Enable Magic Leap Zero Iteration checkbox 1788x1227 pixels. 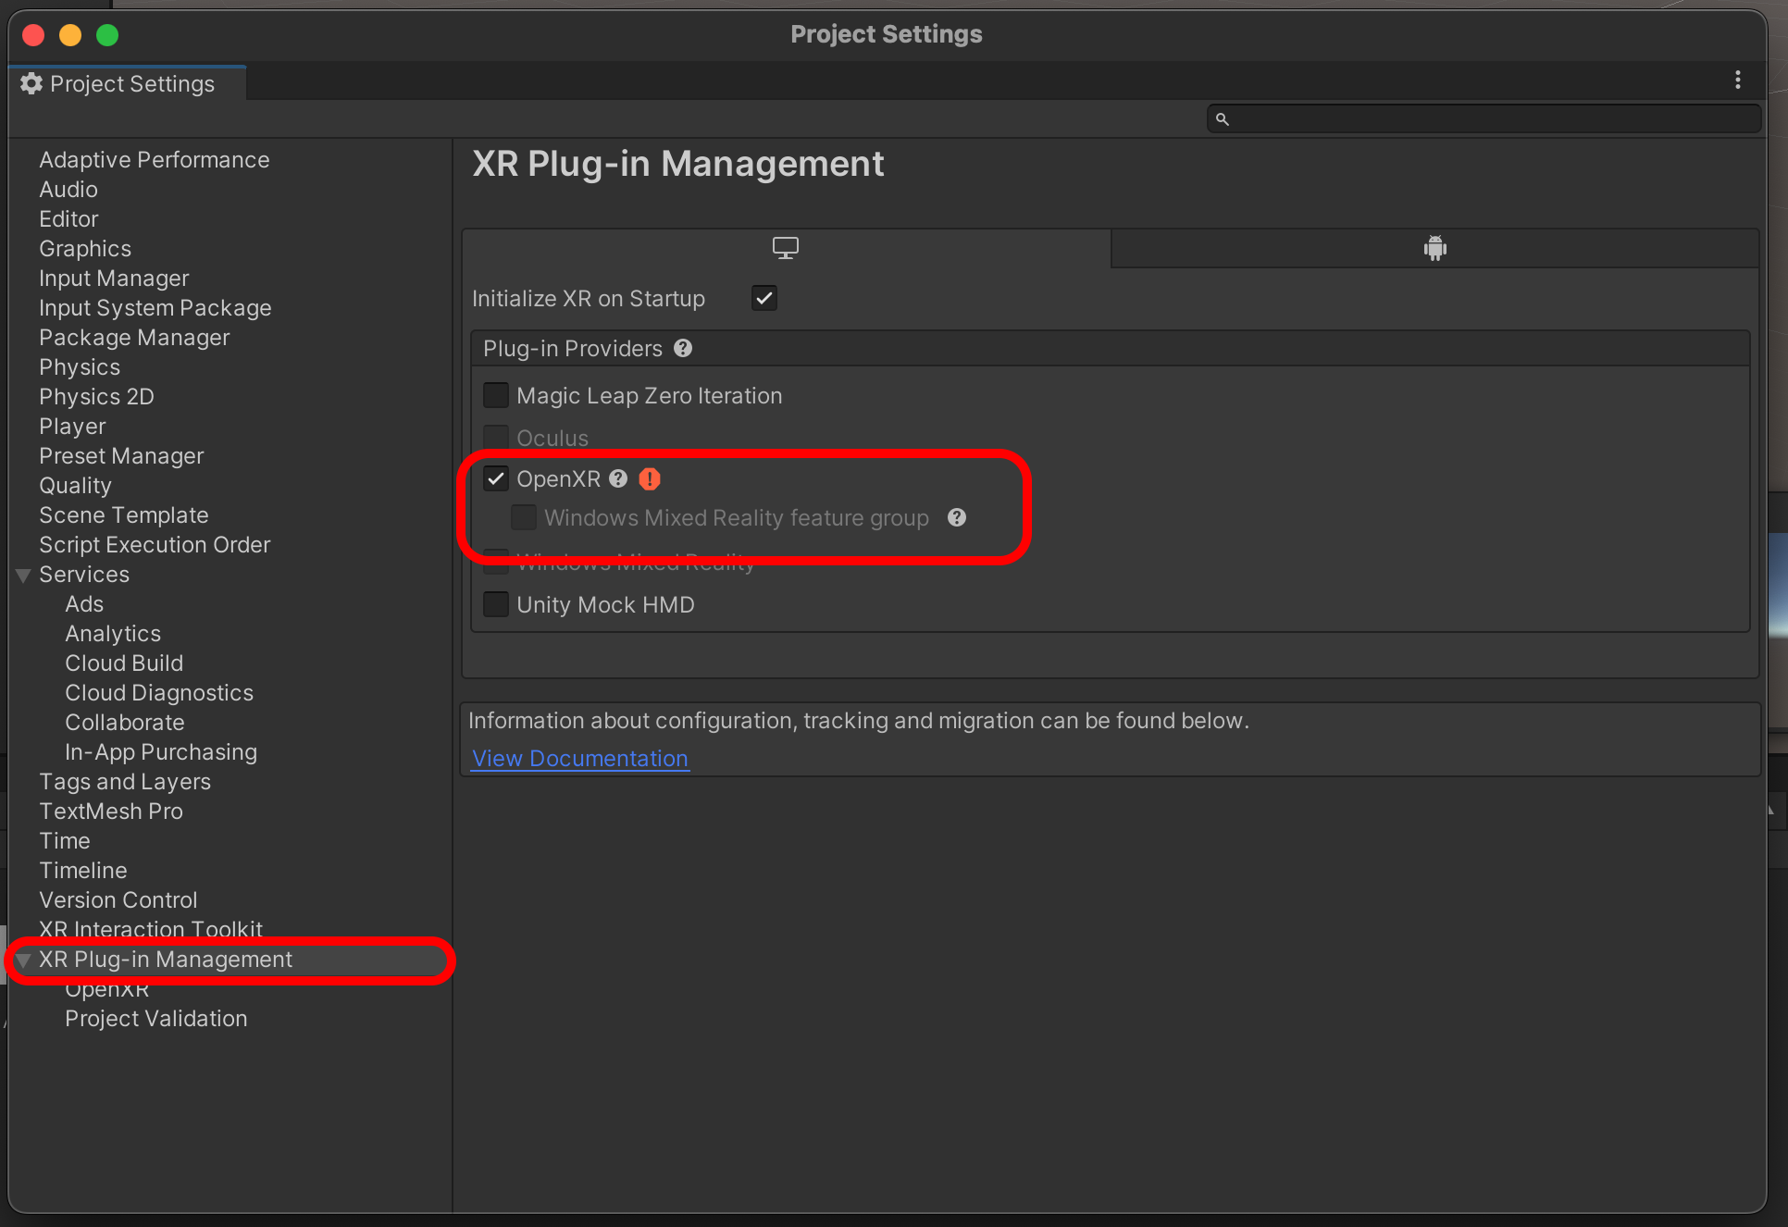coord(496,396)
